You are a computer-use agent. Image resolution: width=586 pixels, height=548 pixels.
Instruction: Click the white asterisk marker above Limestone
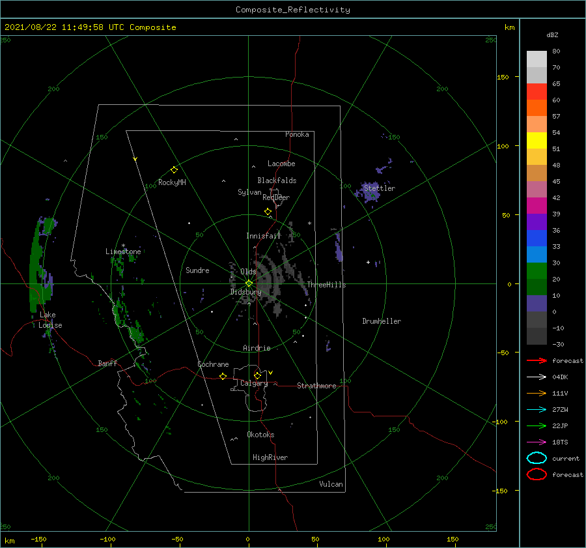[x=123, y=246]
